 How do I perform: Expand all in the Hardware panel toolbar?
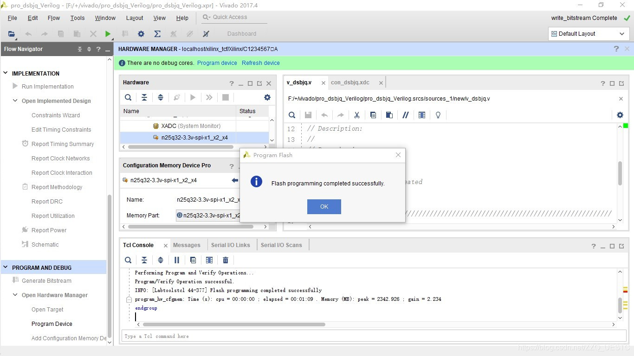pos(161,97)
